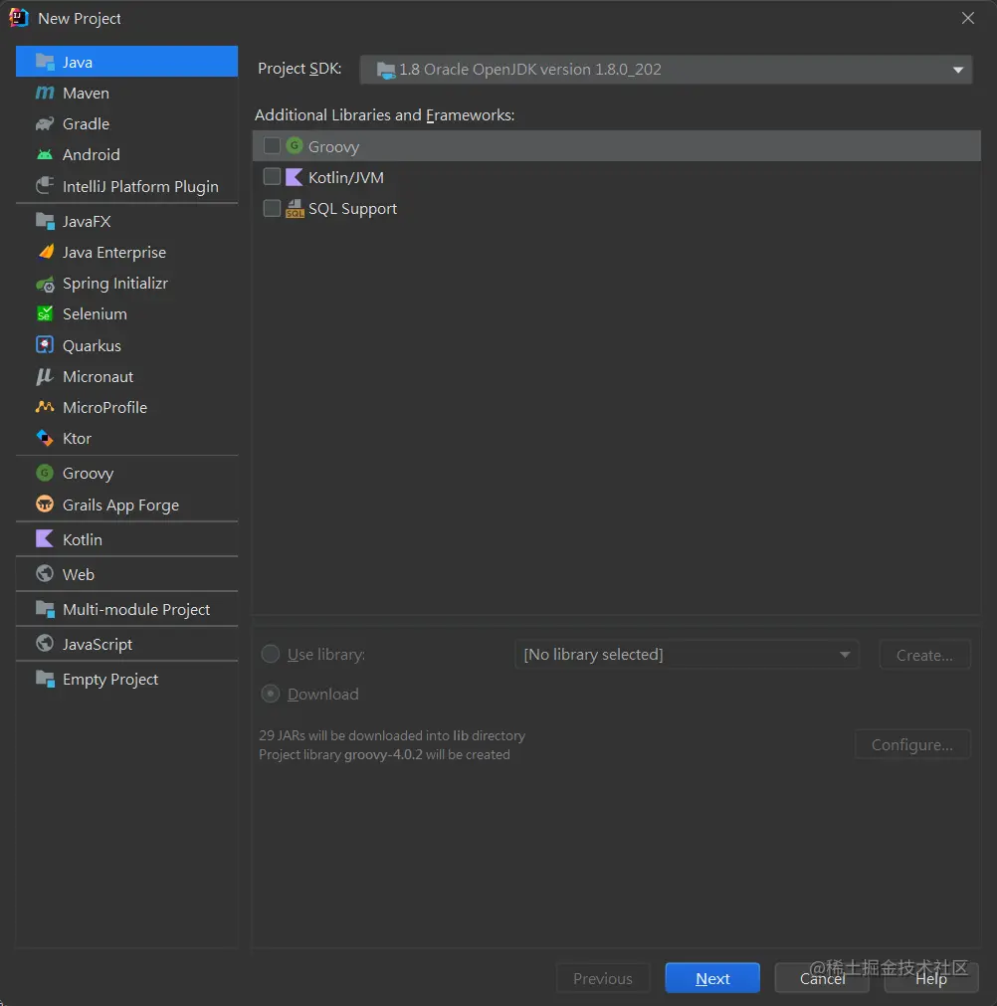This screenshot has height=1006, width=997.
Task: Click the Configure... button
Action: [x=911, y=744]
